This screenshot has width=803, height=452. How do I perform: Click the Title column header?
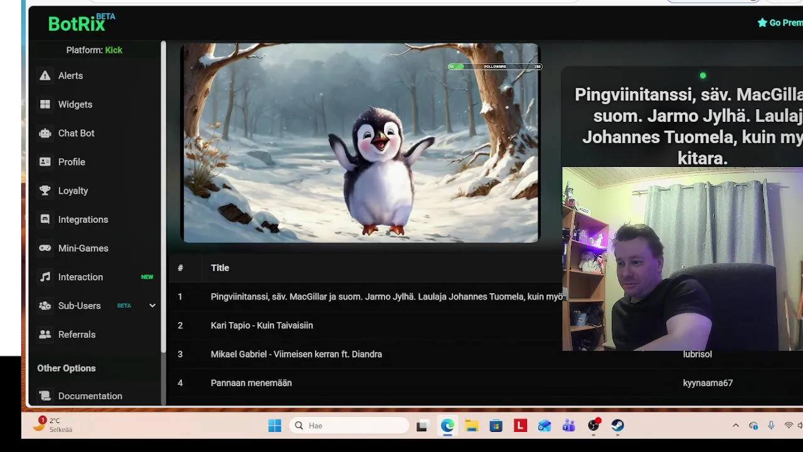pos(220,268)
